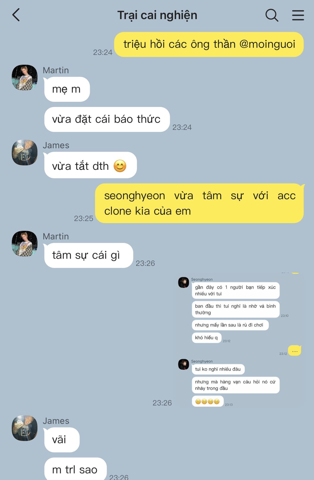Image resolution: width=314 pixels, height=480 pixels.
Task: Select the 'vừa đặt cái báo thức' message
Action: tap(107, 119)
